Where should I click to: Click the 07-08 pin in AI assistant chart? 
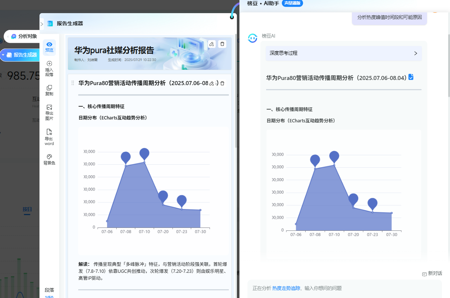click(x=315, y=161)
